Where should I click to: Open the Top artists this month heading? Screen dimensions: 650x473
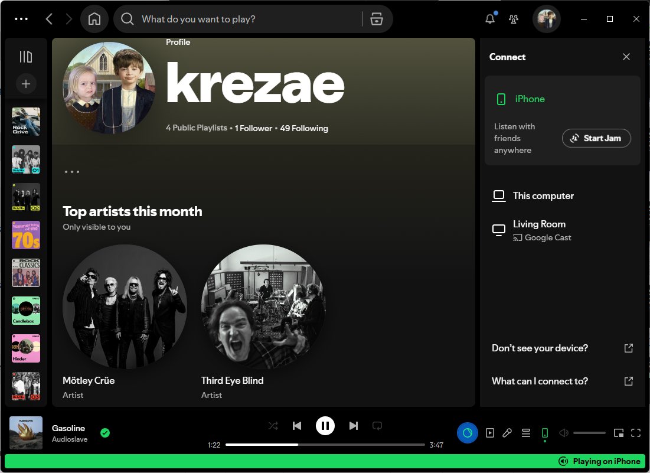pos(132,211)
